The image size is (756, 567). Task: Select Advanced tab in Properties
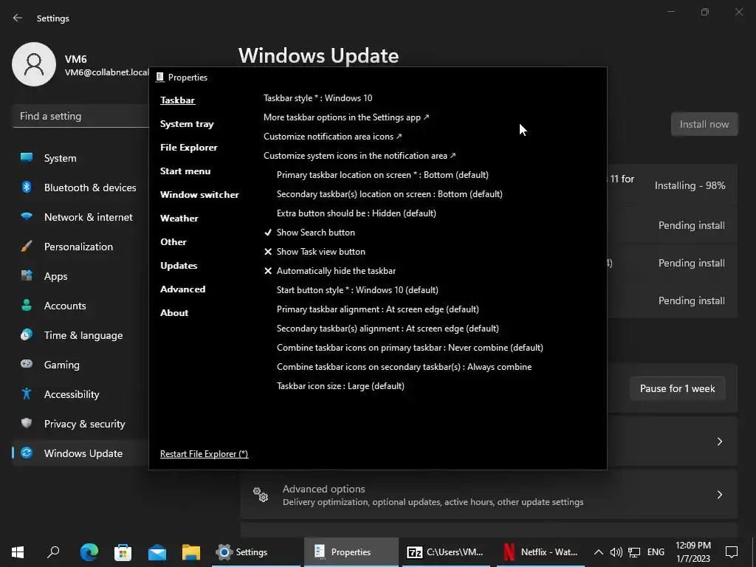183,289
